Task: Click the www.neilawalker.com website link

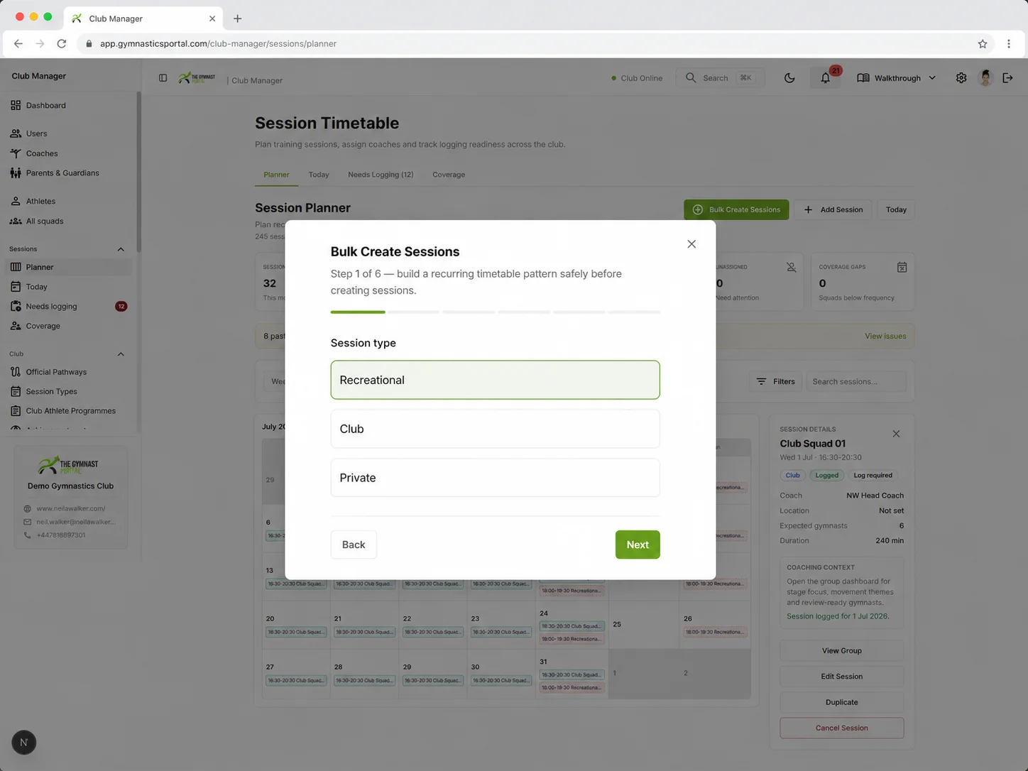Action: click(71, 509)
